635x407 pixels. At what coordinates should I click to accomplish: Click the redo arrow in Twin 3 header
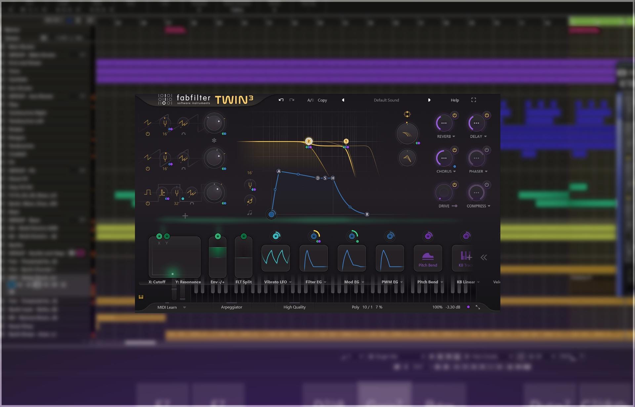(x=292, y=100)
